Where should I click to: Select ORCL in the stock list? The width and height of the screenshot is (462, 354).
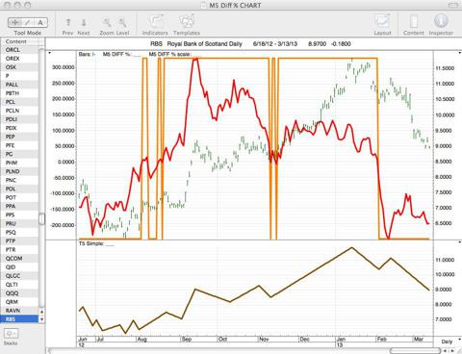click(19, 50)
